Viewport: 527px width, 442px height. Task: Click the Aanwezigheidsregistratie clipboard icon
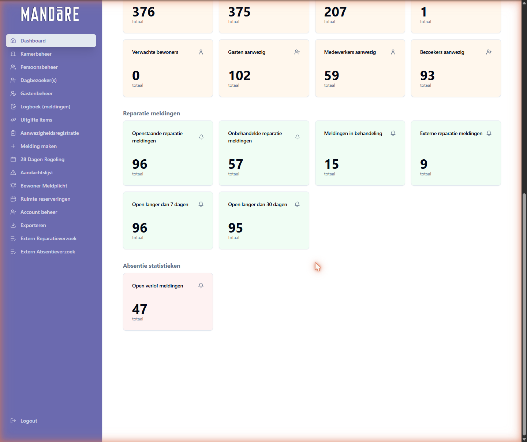13,133
